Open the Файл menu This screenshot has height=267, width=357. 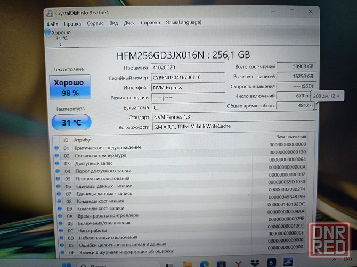[52, 24]
